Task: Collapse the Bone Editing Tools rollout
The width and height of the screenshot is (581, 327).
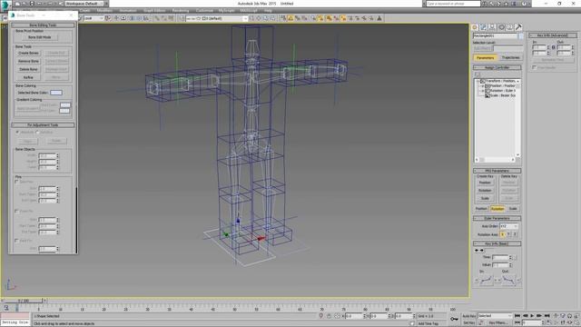Action: coord(43,25)
